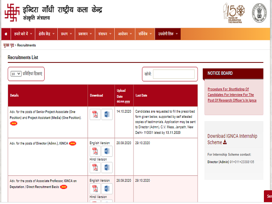Select the '14.10.2020' upload date cell
Viewport: 272px width, 204px height.
pos(124,111)
